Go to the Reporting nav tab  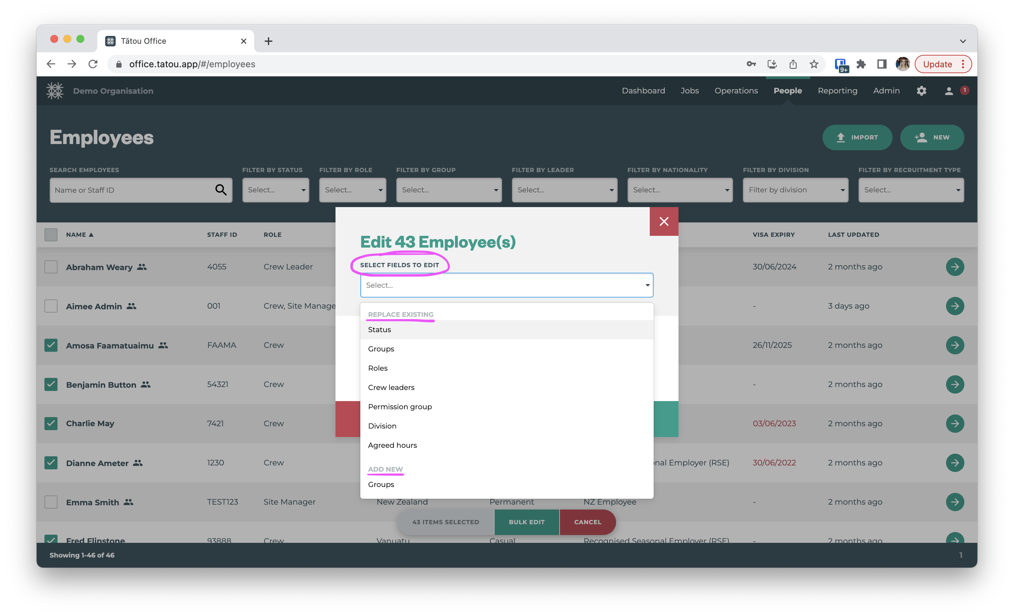837,91
